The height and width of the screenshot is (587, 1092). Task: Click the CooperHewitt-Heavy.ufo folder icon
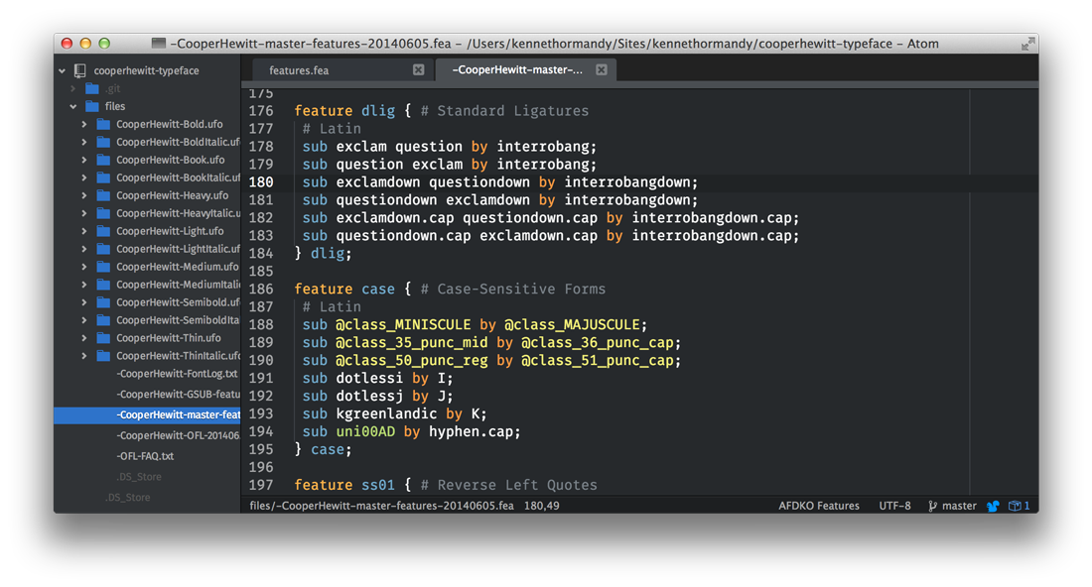(x=103, y=195)
